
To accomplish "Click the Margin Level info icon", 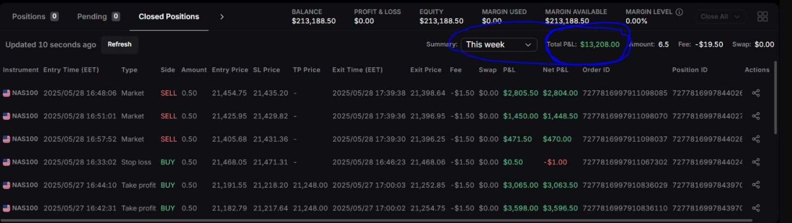I will [x=679, y=12].
